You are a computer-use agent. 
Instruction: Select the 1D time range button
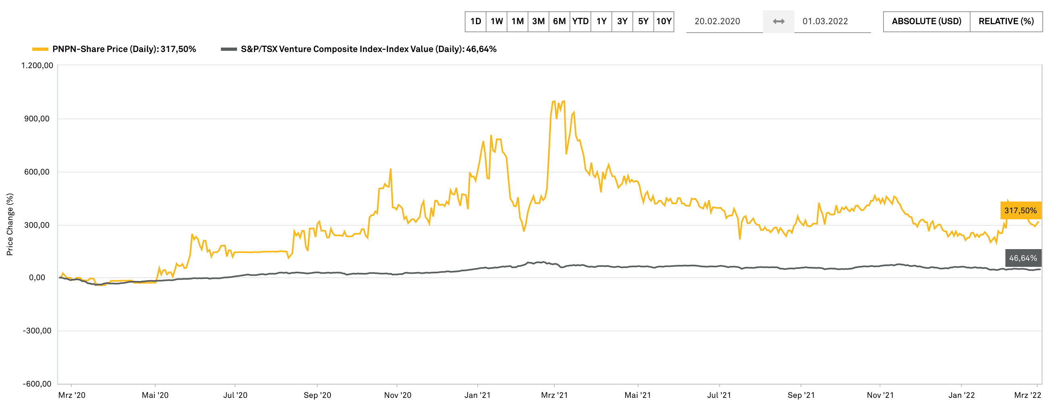click(476, 21)
